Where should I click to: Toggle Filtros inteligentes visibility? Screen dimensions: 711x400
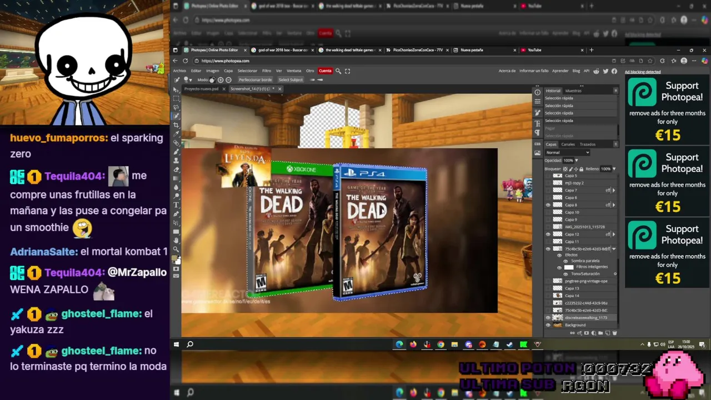(x=559, y=267)
